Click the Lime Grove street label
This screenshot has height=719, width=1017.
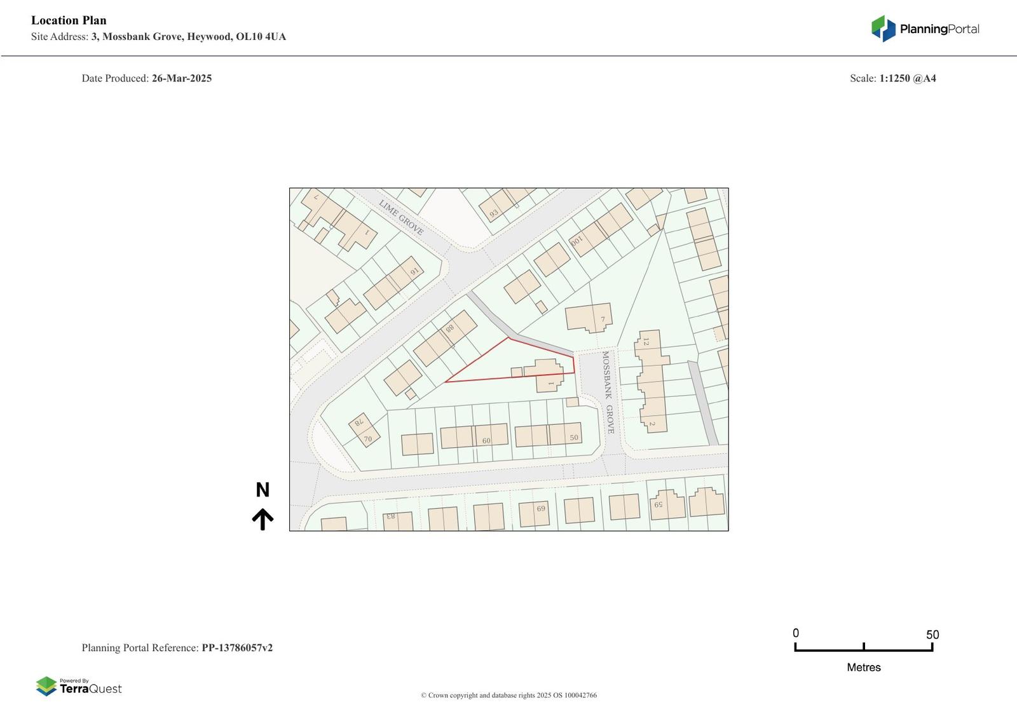click(x=401, y=217)
